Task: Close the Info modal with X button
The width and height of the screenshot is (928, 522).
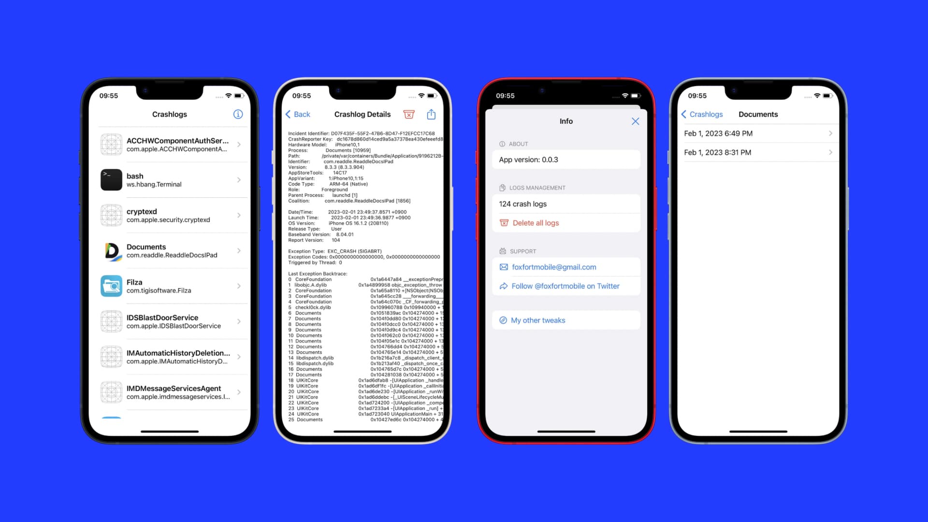Action: [635, 121]
